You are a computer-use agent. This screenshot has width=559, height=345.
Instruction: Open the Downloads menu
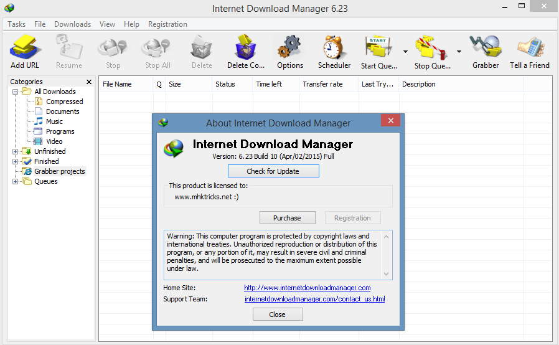click(72, 24)
